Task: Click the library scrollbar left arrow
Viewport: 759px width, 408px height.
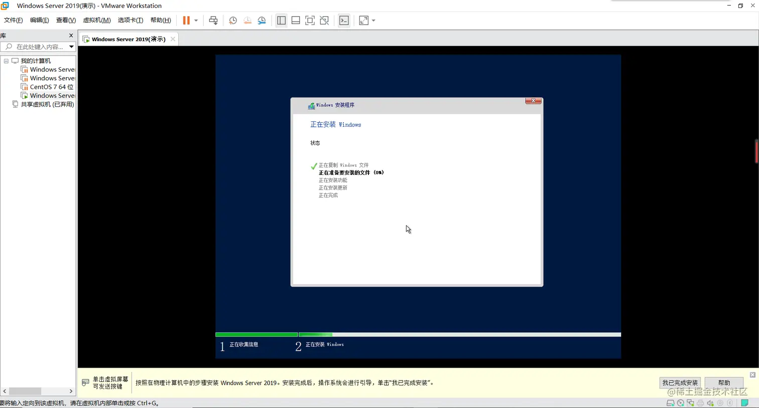Action: click(5, 391)
